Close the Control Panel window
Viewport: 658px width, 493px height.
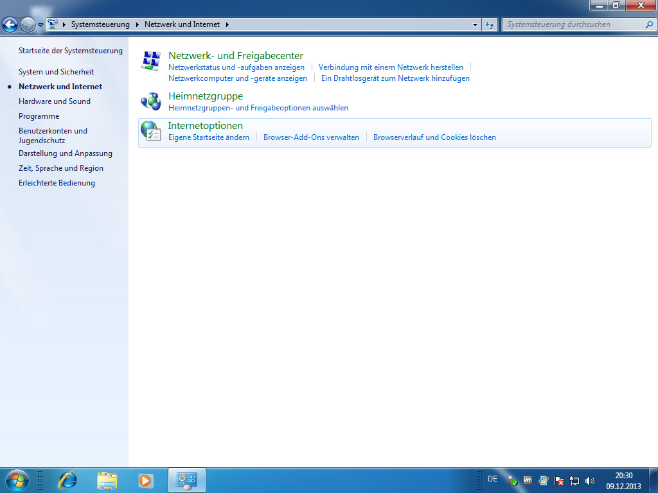click(641, 5)
